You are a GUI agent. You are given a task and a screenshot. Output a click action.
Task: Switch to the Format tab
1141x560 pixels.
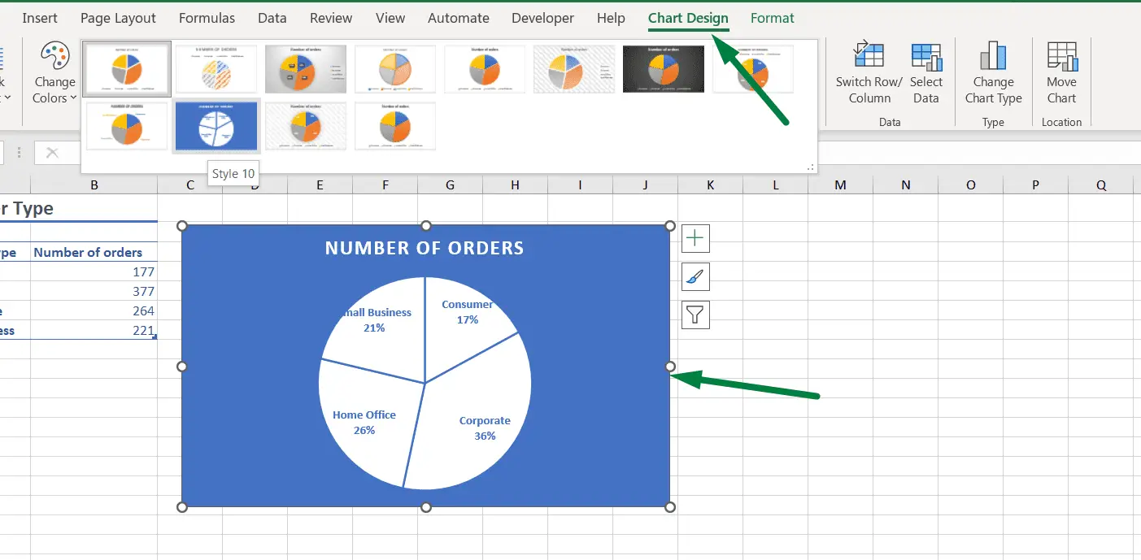click(773, 18)
